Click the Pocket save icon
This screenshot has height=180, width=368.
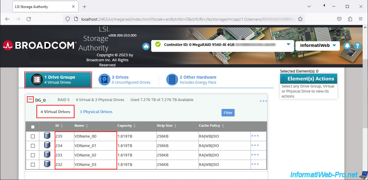pyautogui.click(x=340, y=19)
